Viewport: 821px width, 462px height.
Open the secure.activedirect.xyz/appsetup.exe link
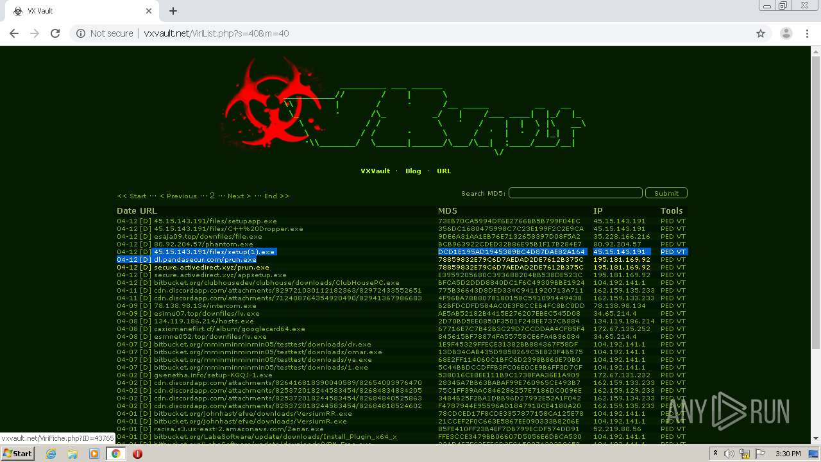tap(220, 275)
